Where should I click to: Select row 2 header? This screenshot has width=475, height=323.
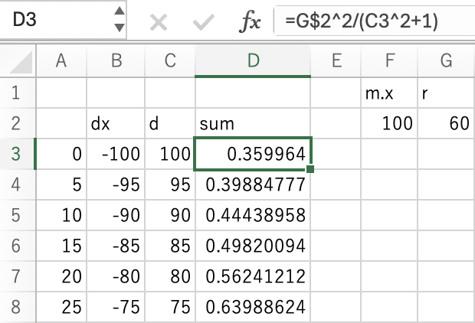(18, 123)
